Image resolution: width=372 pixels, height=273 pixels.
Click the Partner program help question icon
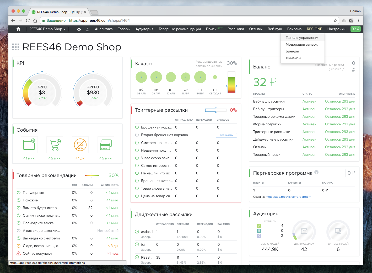point(316,172)
